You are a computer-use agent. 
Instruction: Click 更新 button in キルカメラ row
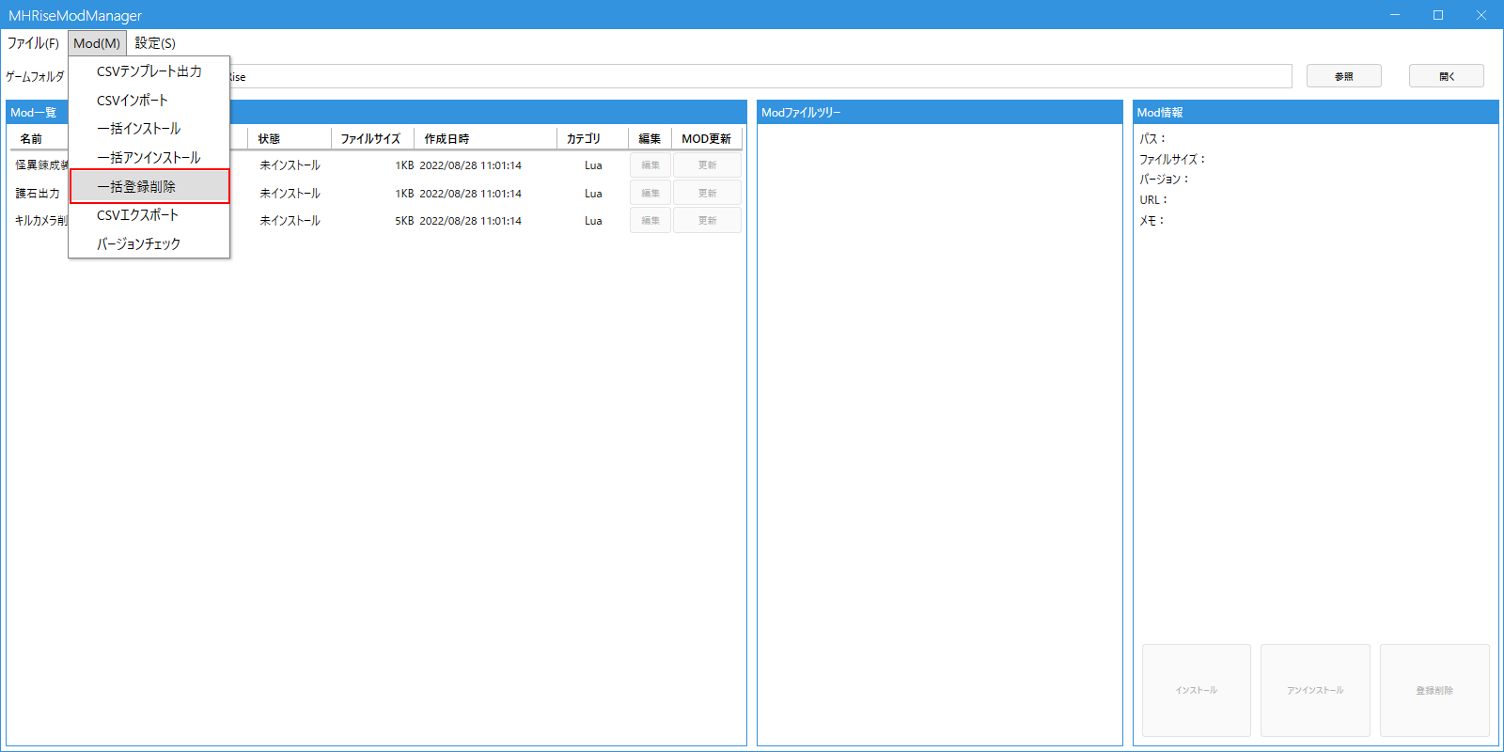(708, 220)
